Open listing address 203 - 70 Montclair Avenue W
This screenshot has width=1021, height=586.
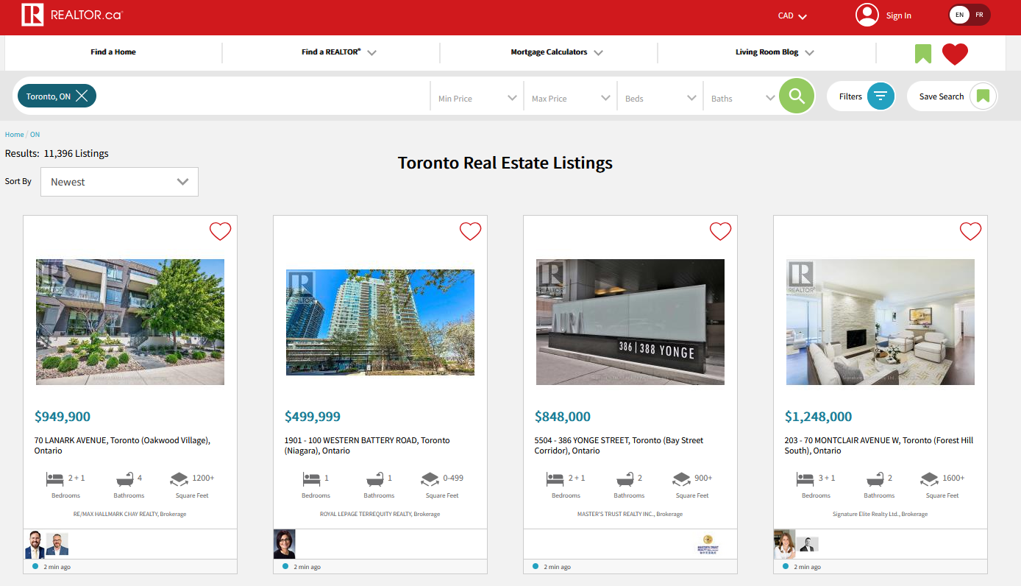click(879, 445)
